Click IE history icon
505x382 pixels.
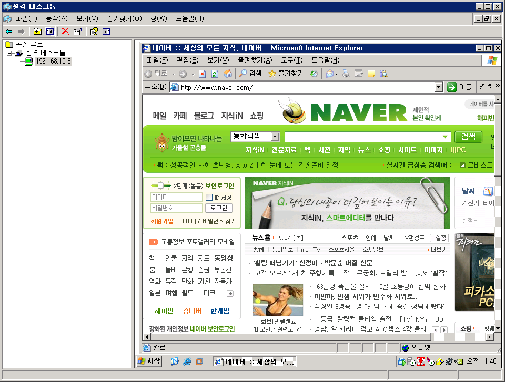pos(314,74)
